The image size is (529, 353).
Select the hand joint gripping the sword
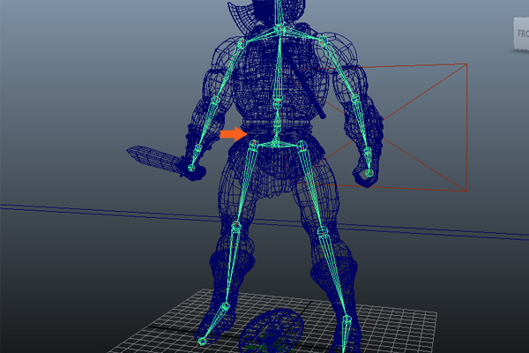coord(191,168)
